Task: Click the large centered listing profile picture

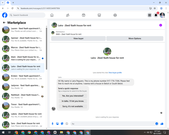Action: (x=107, y=52)
